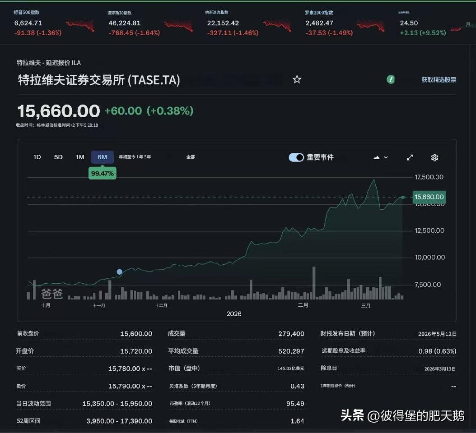Enable the important events toggle
Viewport: 476px width, 433px height.
296,157
